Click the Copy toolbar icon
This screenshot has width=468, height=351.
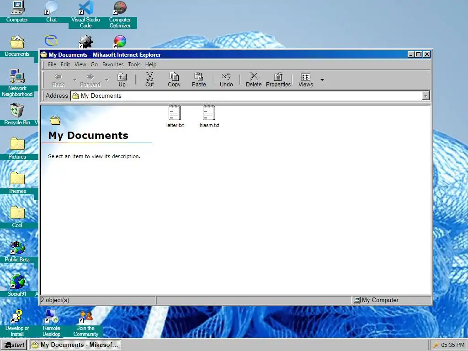[x=174, y=77]
